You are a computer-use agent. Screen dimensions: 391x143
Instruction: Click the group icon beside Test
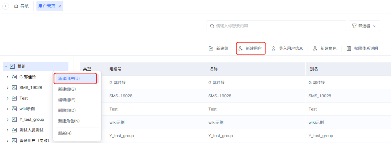tap(14, 98)
